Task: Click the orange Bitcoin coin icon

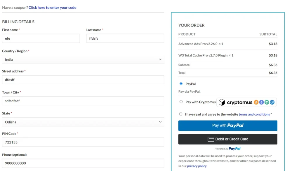Action: click(256, 102)
